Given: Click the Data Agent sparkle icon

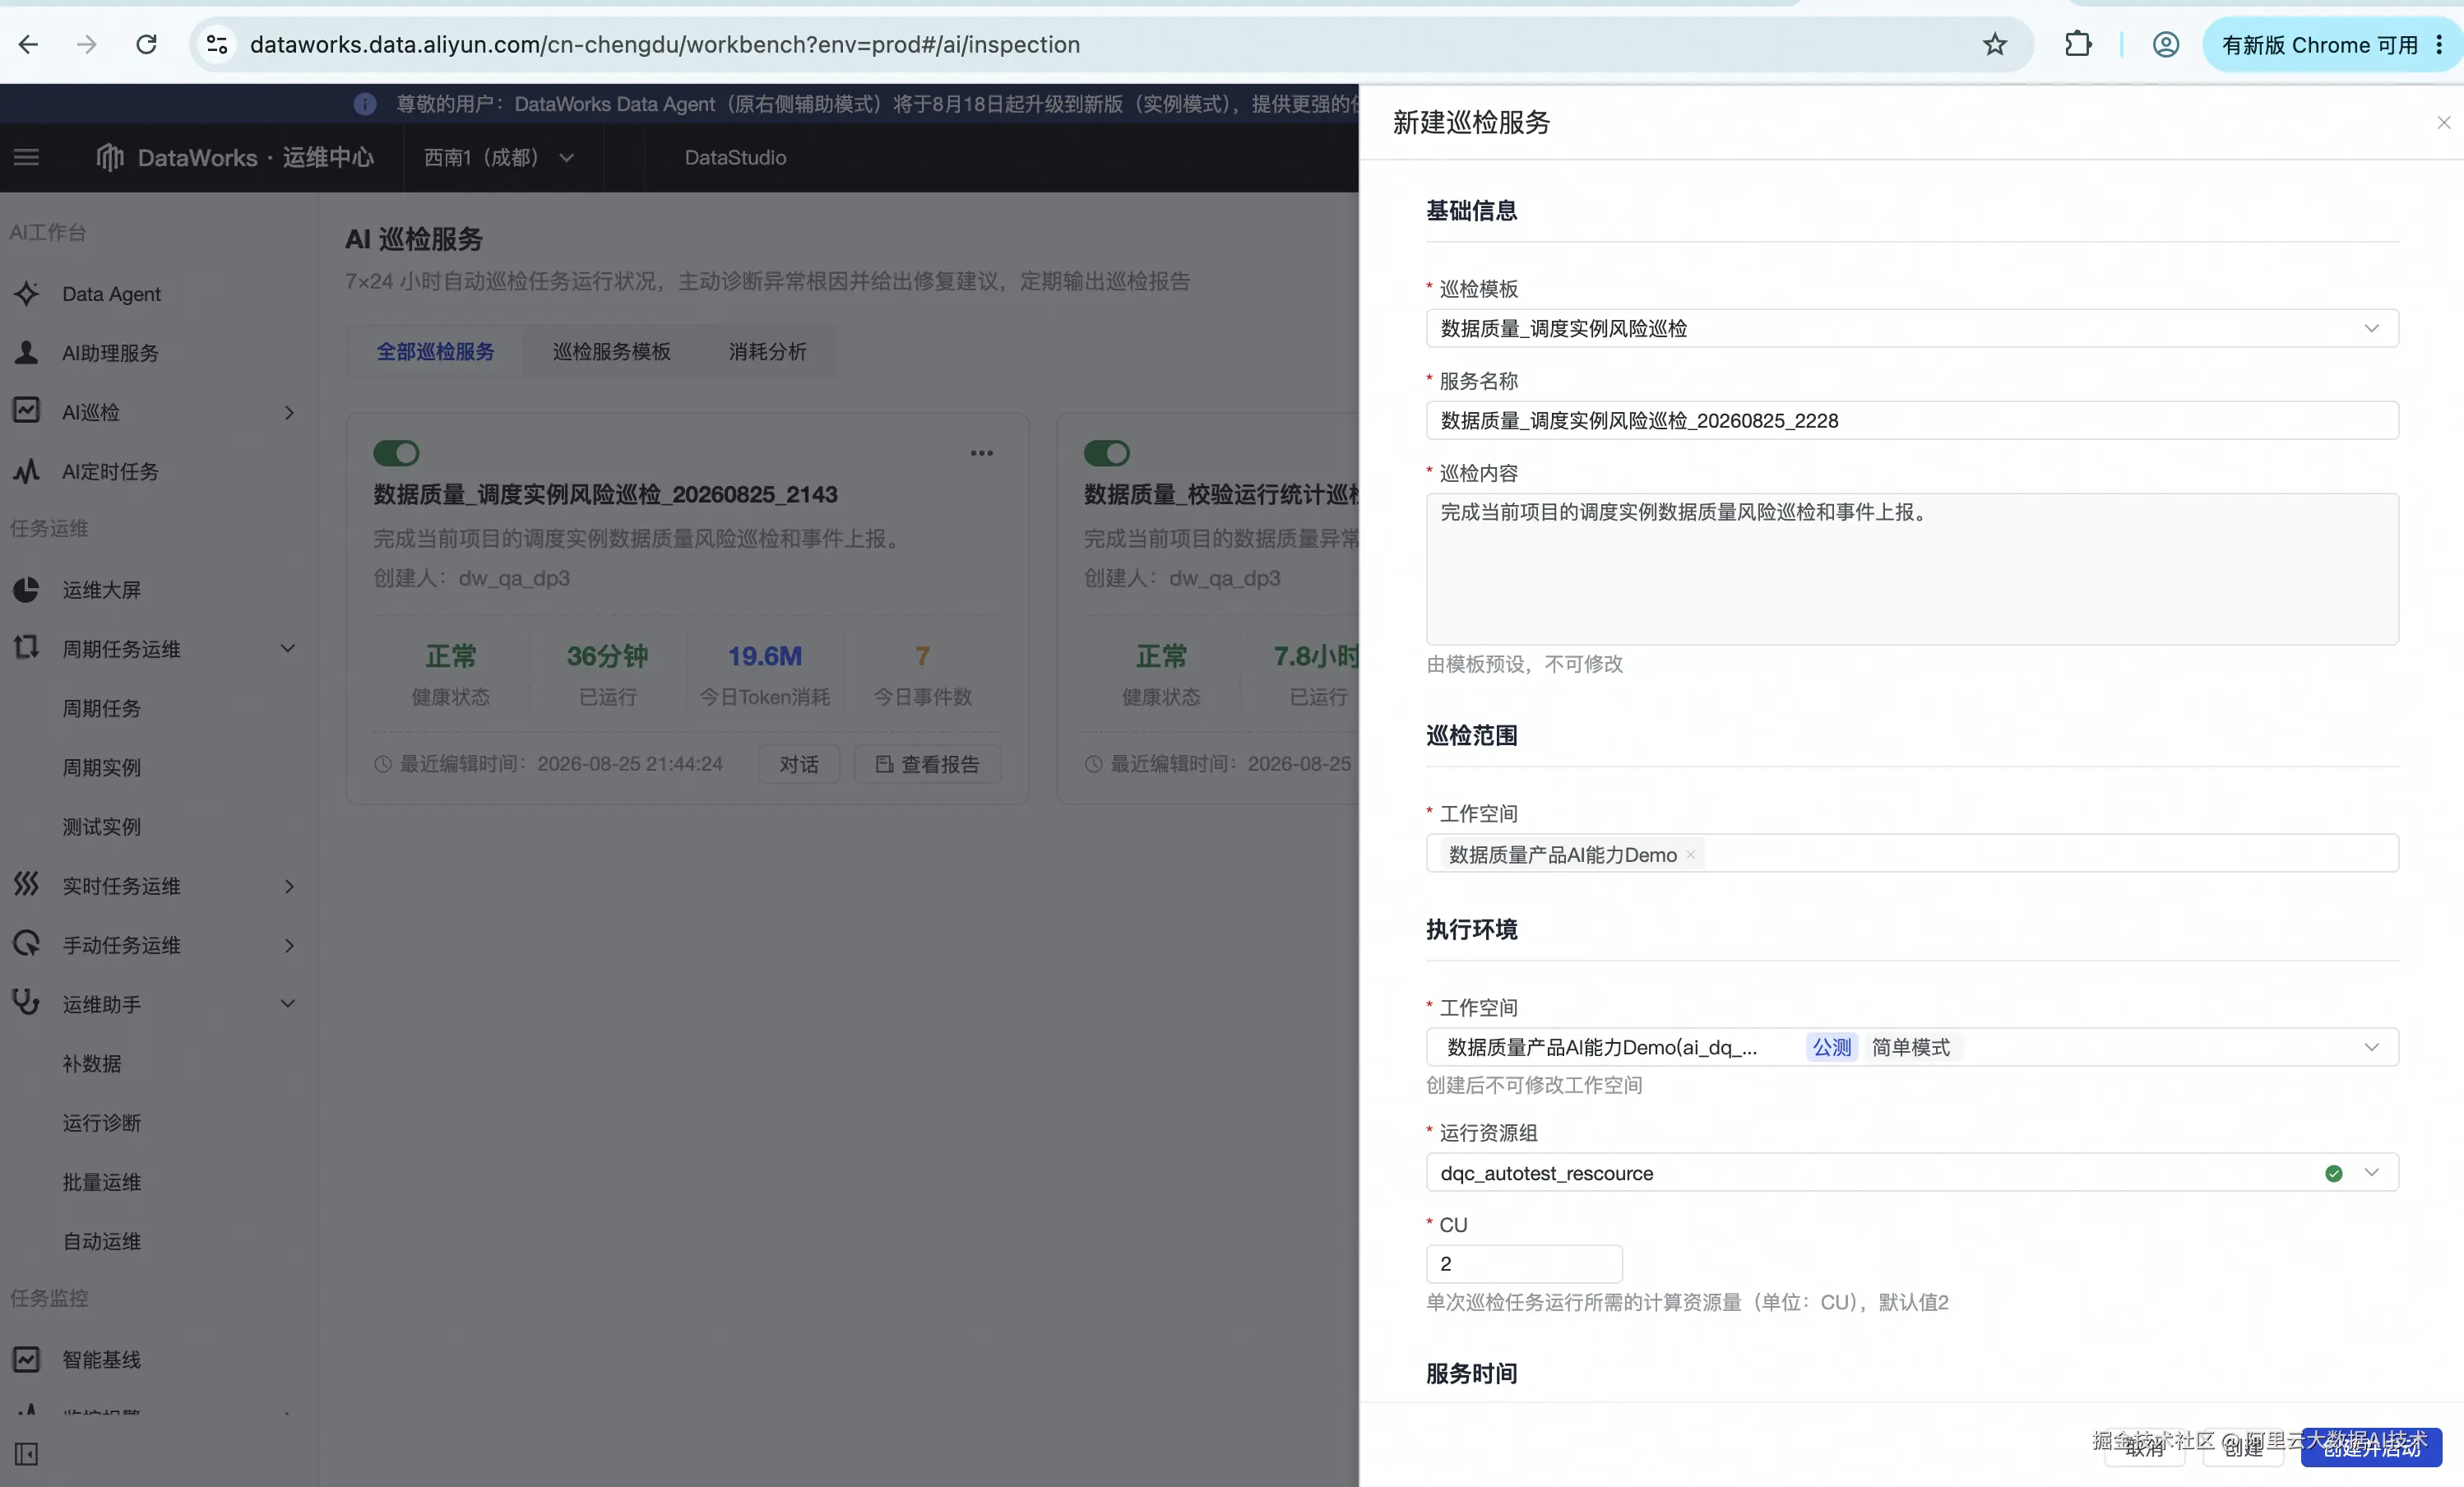Looking at the screenshot, I should click(x=27, y=293).
